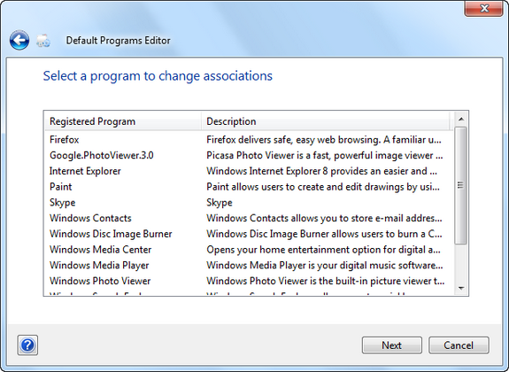Image resolution: width=509 pixels, height=372 pixels.
Task: Click the Next button
Action: click(x=392, y=345)
